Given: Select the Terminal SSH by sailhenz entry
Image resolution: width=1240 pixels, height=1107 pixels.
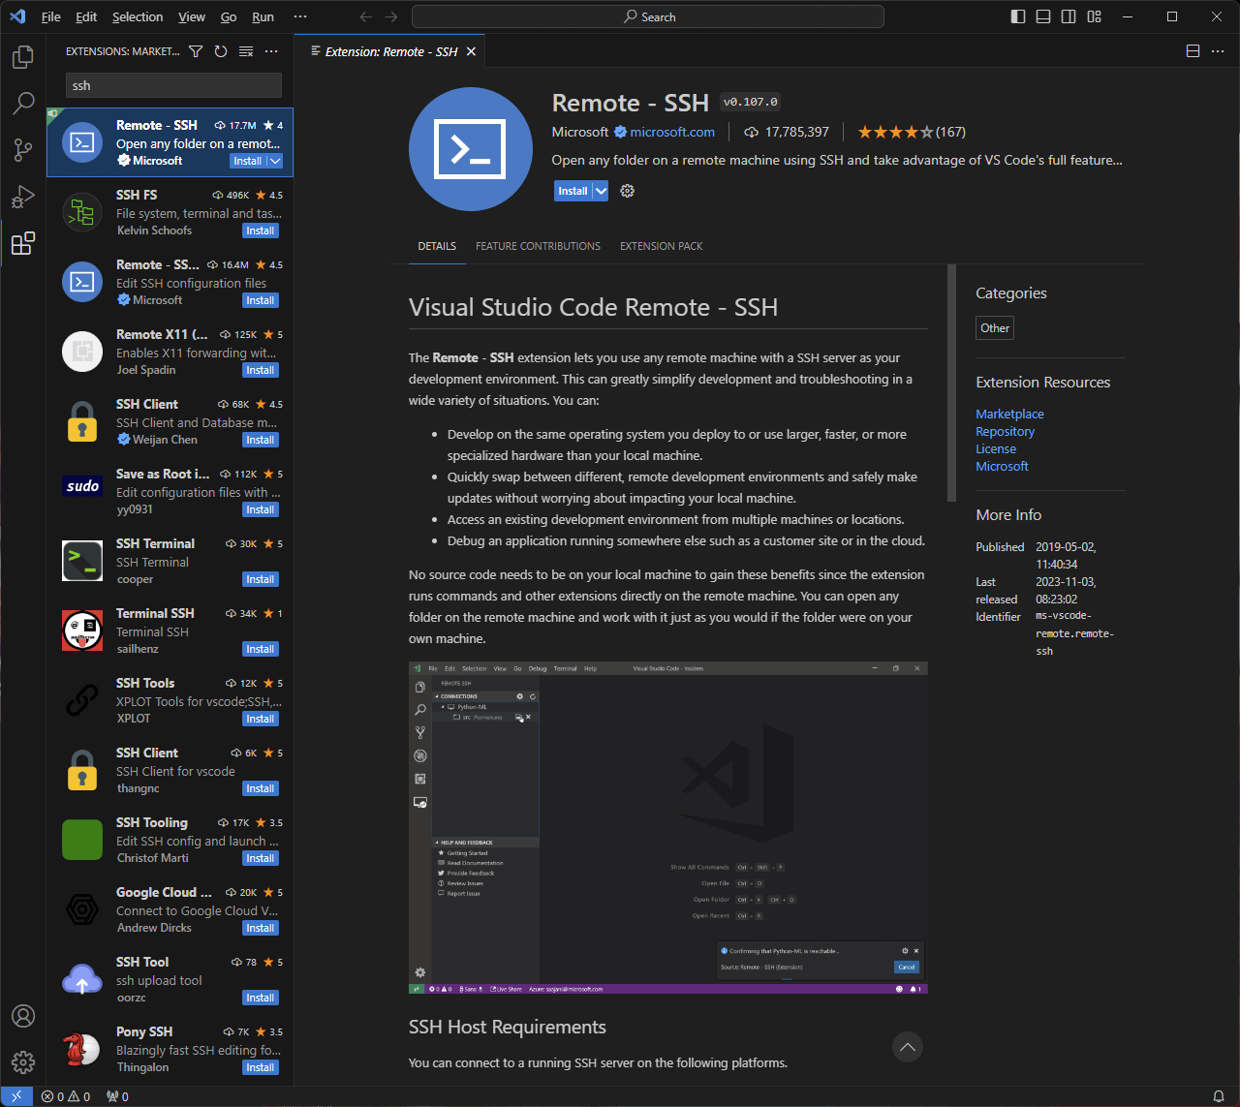Looking at the screenshot, I should point(170,630).
